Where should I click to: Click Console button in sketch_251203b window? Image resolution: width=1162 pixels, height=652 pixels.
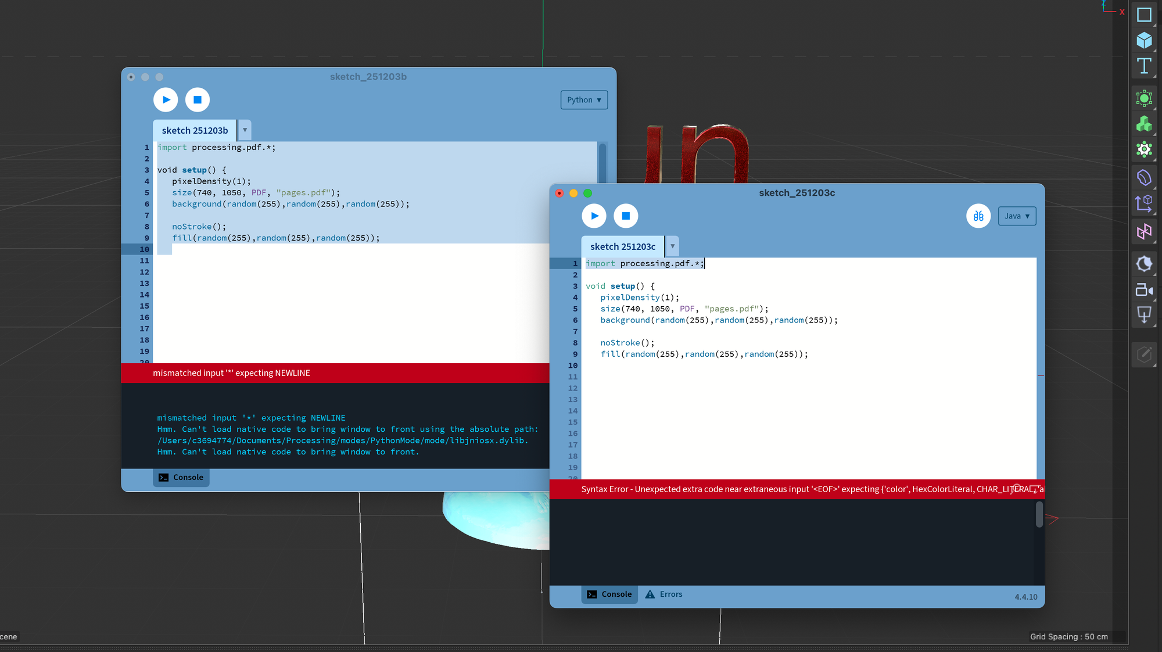[181, 477]
